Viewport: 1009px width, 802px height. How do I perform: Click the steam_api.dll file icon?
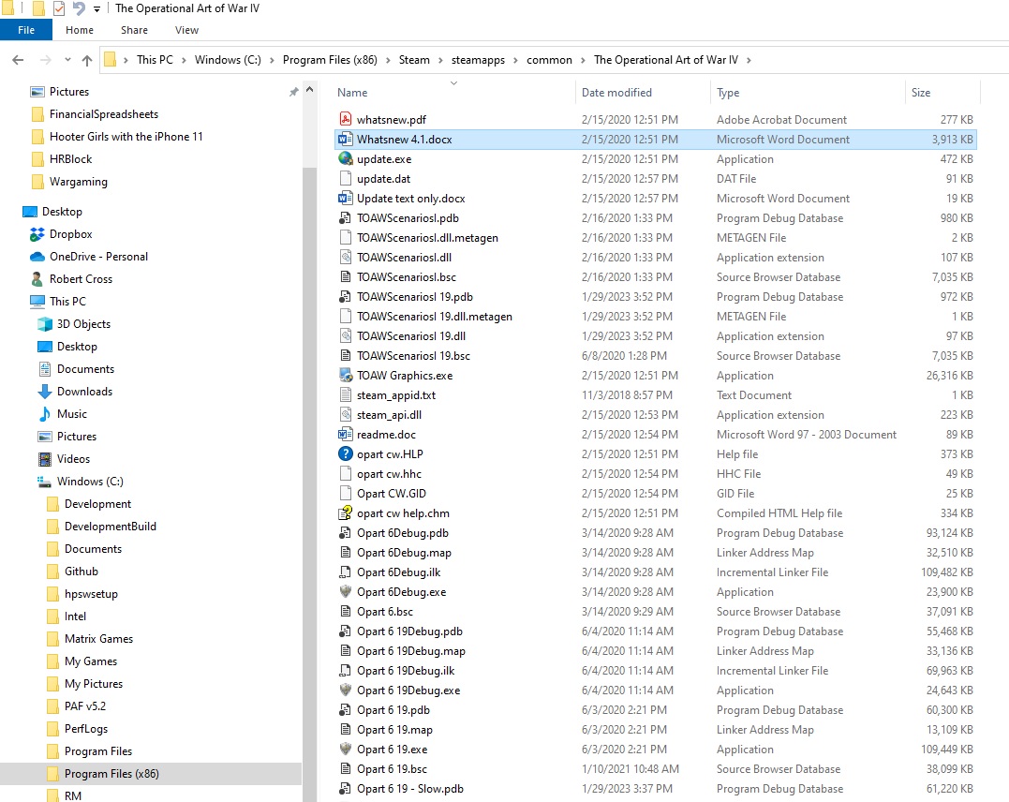point(346,414)
